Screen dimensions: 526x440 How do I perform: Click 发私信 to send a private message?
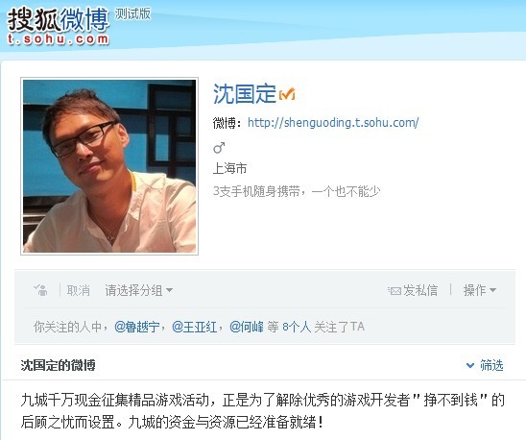(420, 290)
